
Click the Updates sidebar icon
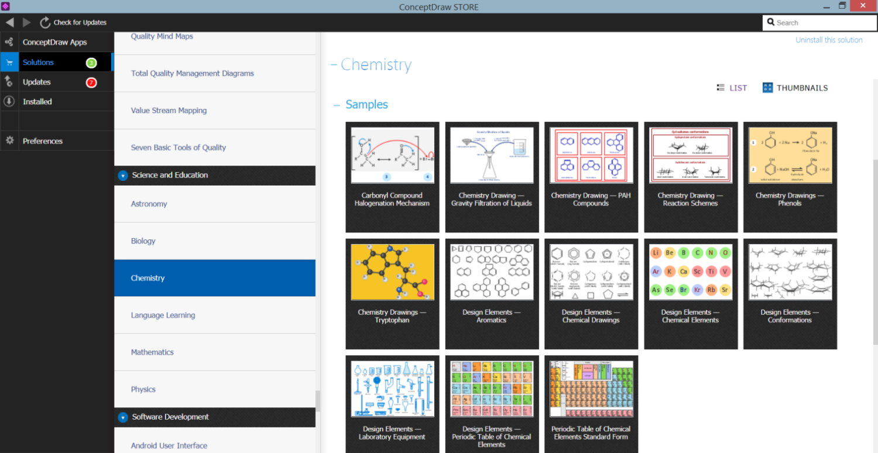[9, 82]
